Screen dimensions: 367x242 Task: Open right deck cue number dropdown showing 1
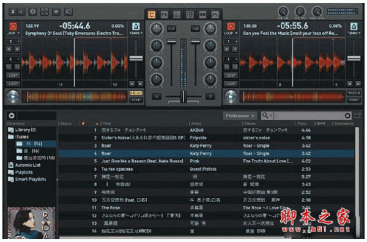(x=231, y=42)
